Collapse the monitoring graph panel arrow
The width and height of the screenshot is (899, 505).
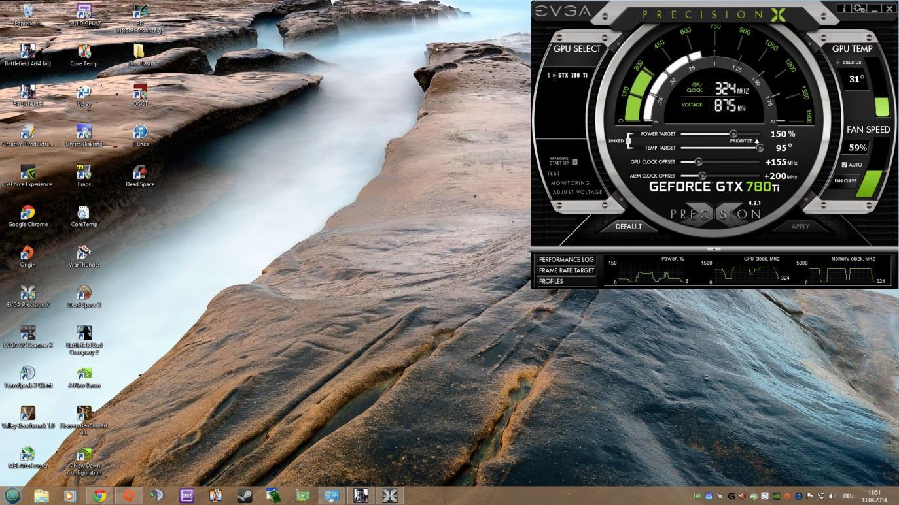point(714,249)
